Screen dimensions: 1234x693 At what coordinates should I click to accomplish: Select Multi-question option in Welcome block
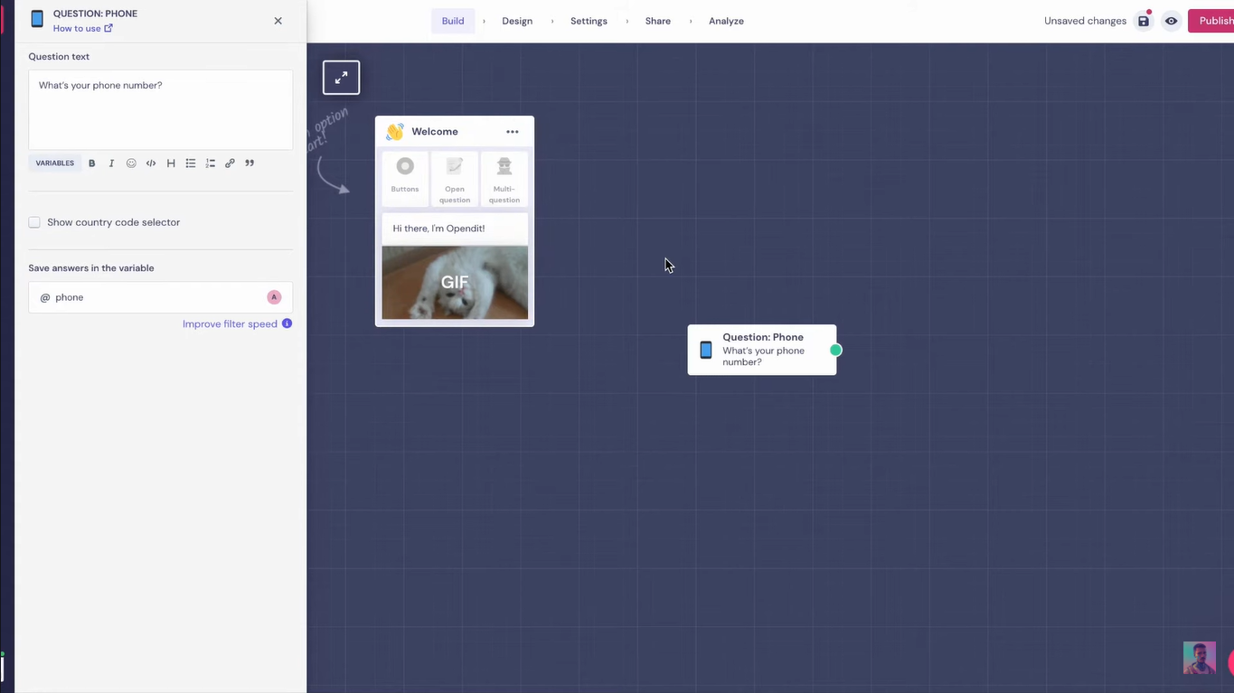click(x=504, y=179)
